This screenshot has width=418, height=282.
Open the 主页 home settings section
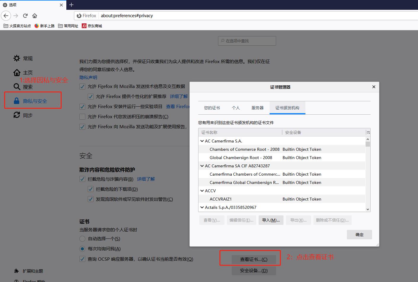[17, 72]
